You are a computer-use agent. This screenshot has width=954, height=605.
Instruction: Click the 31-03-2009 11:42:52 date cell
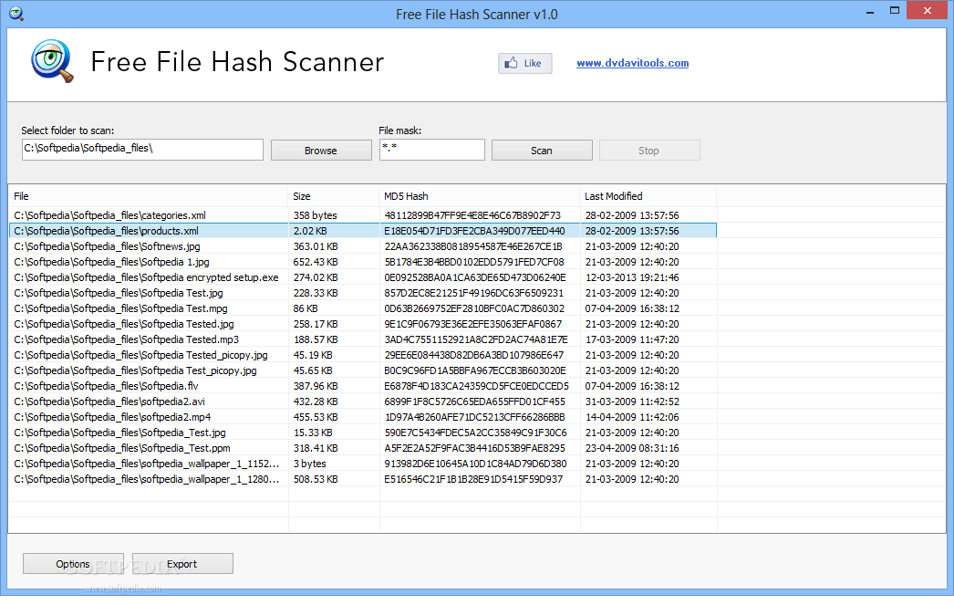[632, 402]
